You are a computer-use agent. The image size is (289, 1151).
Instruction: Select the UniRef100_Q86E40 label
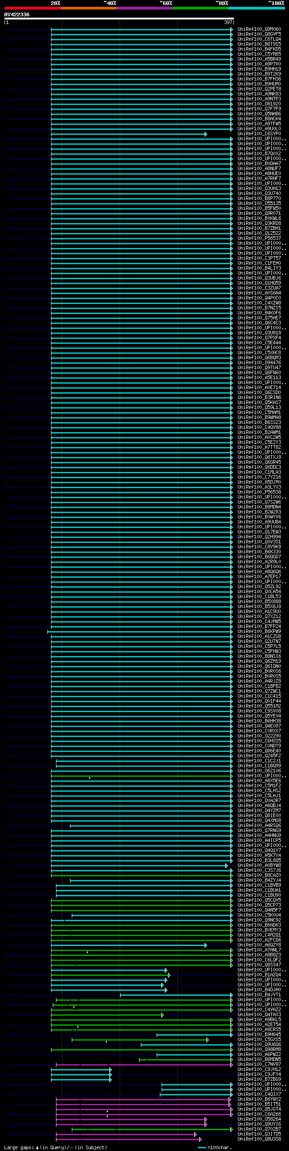pyautogui.click(x=259, y=751)
